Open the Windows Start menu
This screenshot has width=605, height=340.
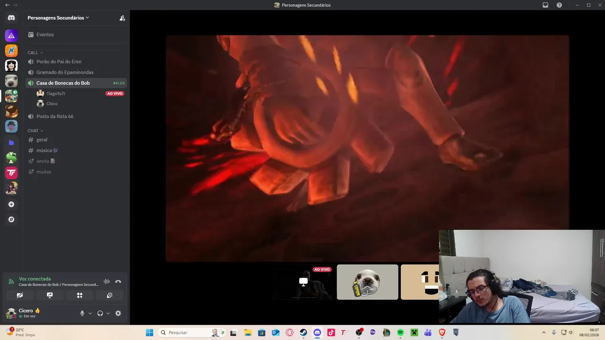coord(149,332)
